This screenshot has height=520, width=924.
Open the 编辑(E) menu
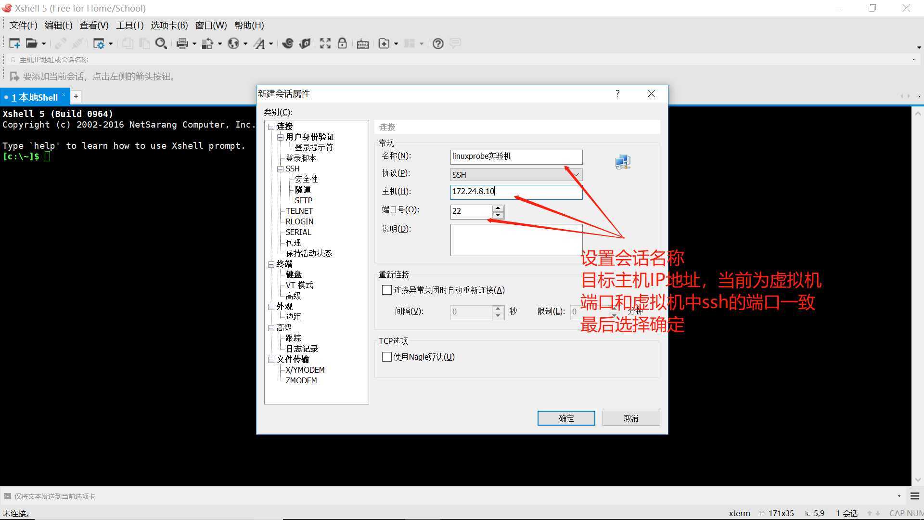point(58,26)
